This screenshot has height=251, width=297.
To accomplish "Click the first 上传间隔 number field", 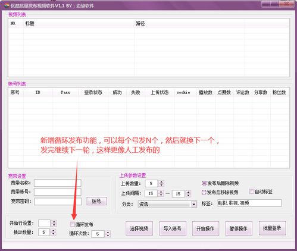I will coord(151,193).
